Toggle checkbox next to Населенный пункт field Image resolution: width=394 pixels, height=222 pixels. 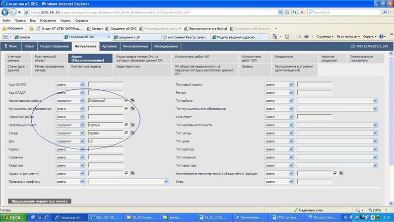(x=127, y=125)
